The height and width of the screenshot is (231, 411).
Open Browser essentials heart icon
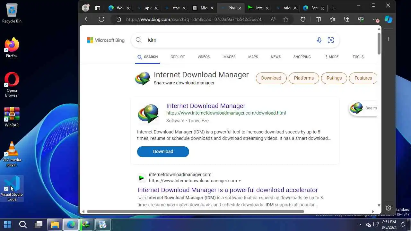[361, 19]
